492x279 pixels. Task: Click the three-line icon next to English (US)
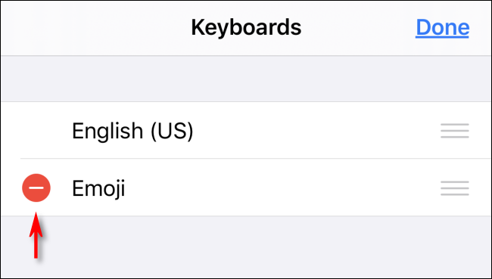click(x=455, y=131)
